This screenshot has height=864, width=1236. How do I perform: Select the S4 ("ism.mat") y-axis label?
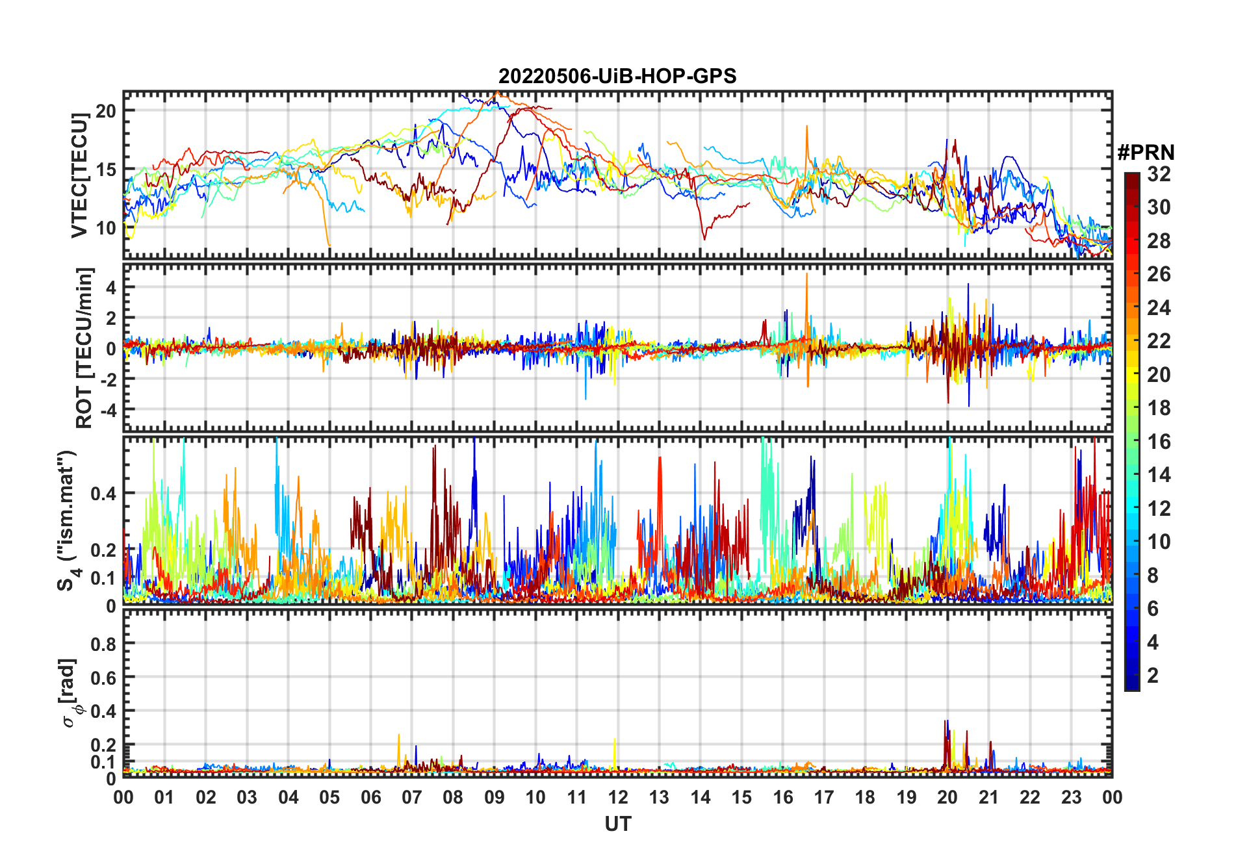[67, 521]
